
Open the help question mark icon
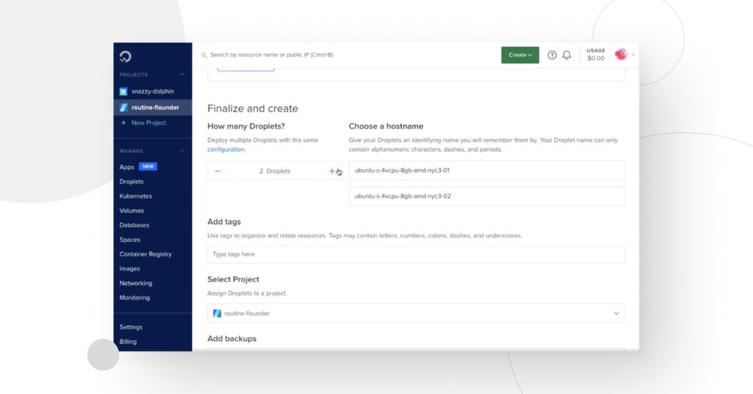[x=552, y=55]
